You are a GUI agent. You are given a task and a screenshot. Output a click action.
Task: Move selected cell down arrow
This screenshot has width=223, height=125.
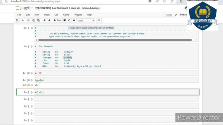49,20
